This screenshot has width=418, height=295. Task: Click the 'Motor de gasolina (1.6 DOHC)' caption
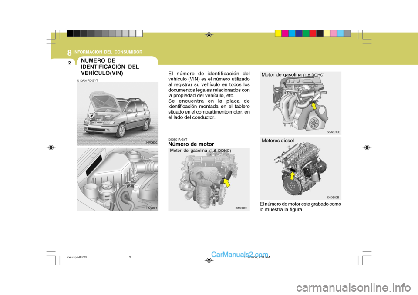point(200,151)
